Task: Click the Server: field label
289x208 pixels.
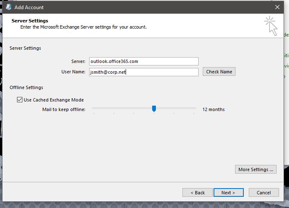Action: pos(78,61)
